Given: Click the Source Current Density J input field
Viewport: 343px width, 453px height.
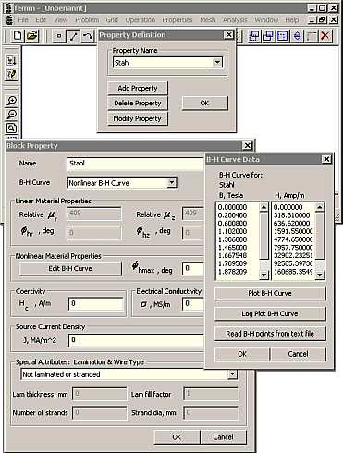Looking at the screenshot, I should pos(137,340).
